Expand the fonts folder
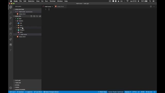The image size is (165, 93). [21, 28]
